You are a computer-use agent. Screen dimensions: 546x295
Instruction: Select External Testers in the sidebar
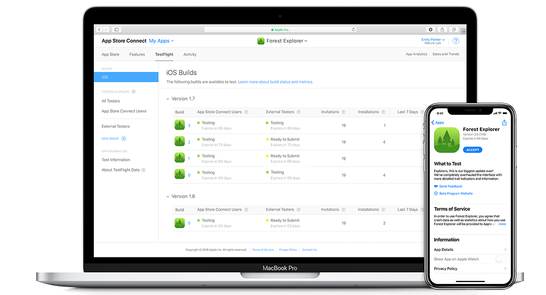[x=116, y=127]
